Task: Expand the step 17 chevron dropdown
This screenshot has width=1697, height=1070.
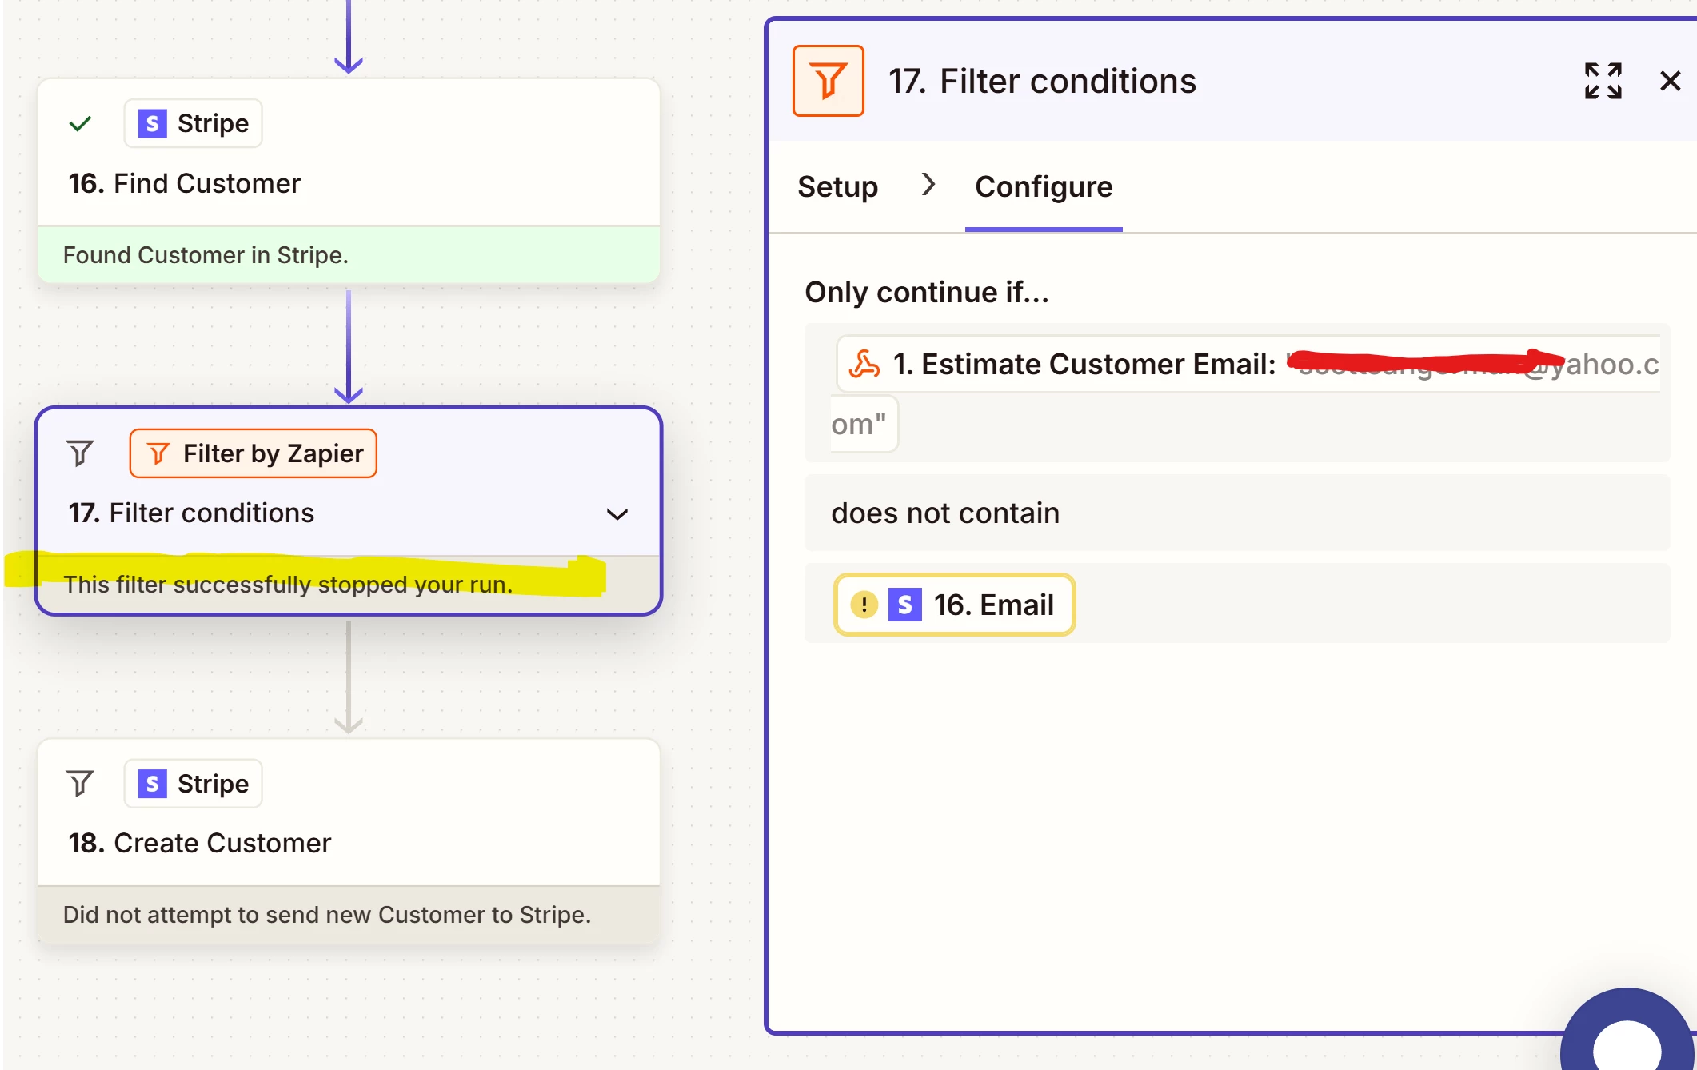Action: point(617,514)
